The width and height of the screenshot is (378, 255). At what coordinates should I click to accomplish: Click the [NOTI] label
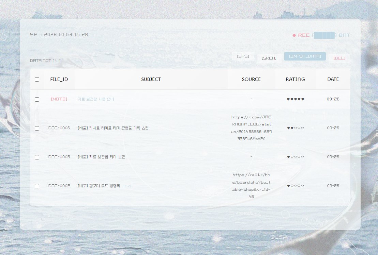pyautogui.click(x=59, y=99)
